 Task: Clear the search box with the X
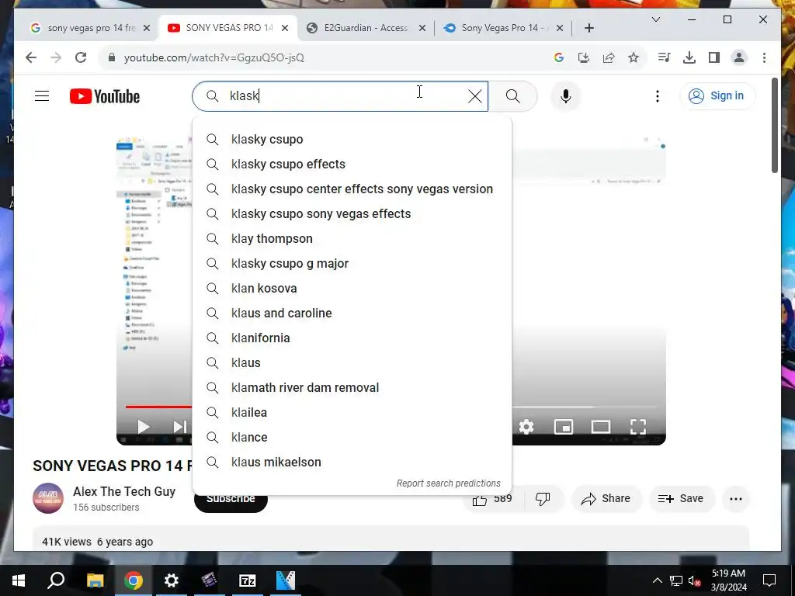click(474, 96)
